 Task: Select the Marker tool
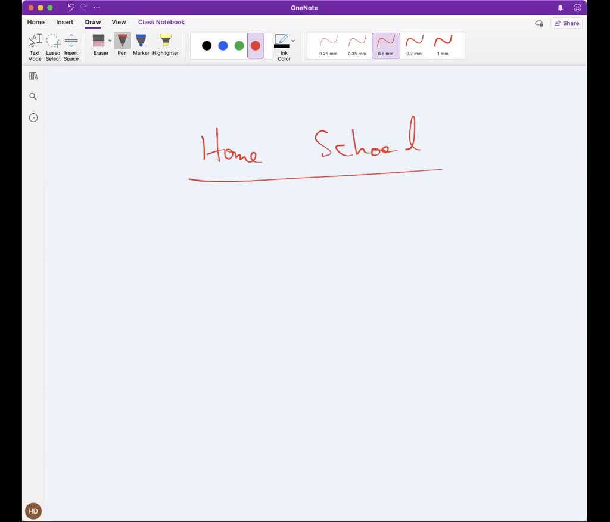[x=141, y=43]
